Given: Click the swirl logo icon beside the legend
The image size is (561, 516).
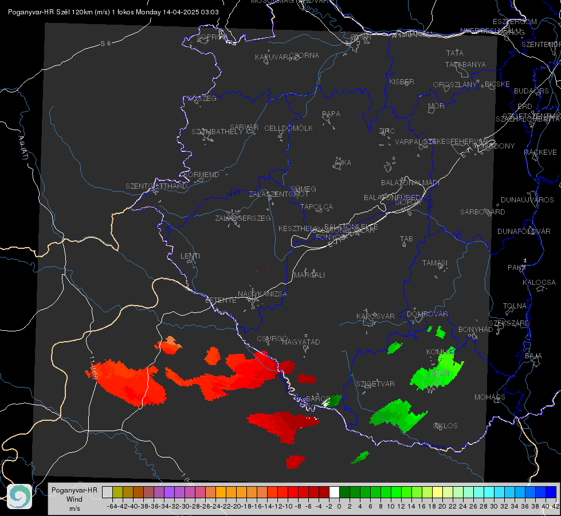Looking at the screenshot, I should [19, 497].
